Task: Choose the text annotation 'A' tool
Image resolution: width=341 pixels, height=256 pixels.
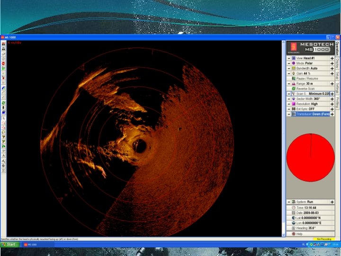Action: pyautogui.click(x=3, y=155)
